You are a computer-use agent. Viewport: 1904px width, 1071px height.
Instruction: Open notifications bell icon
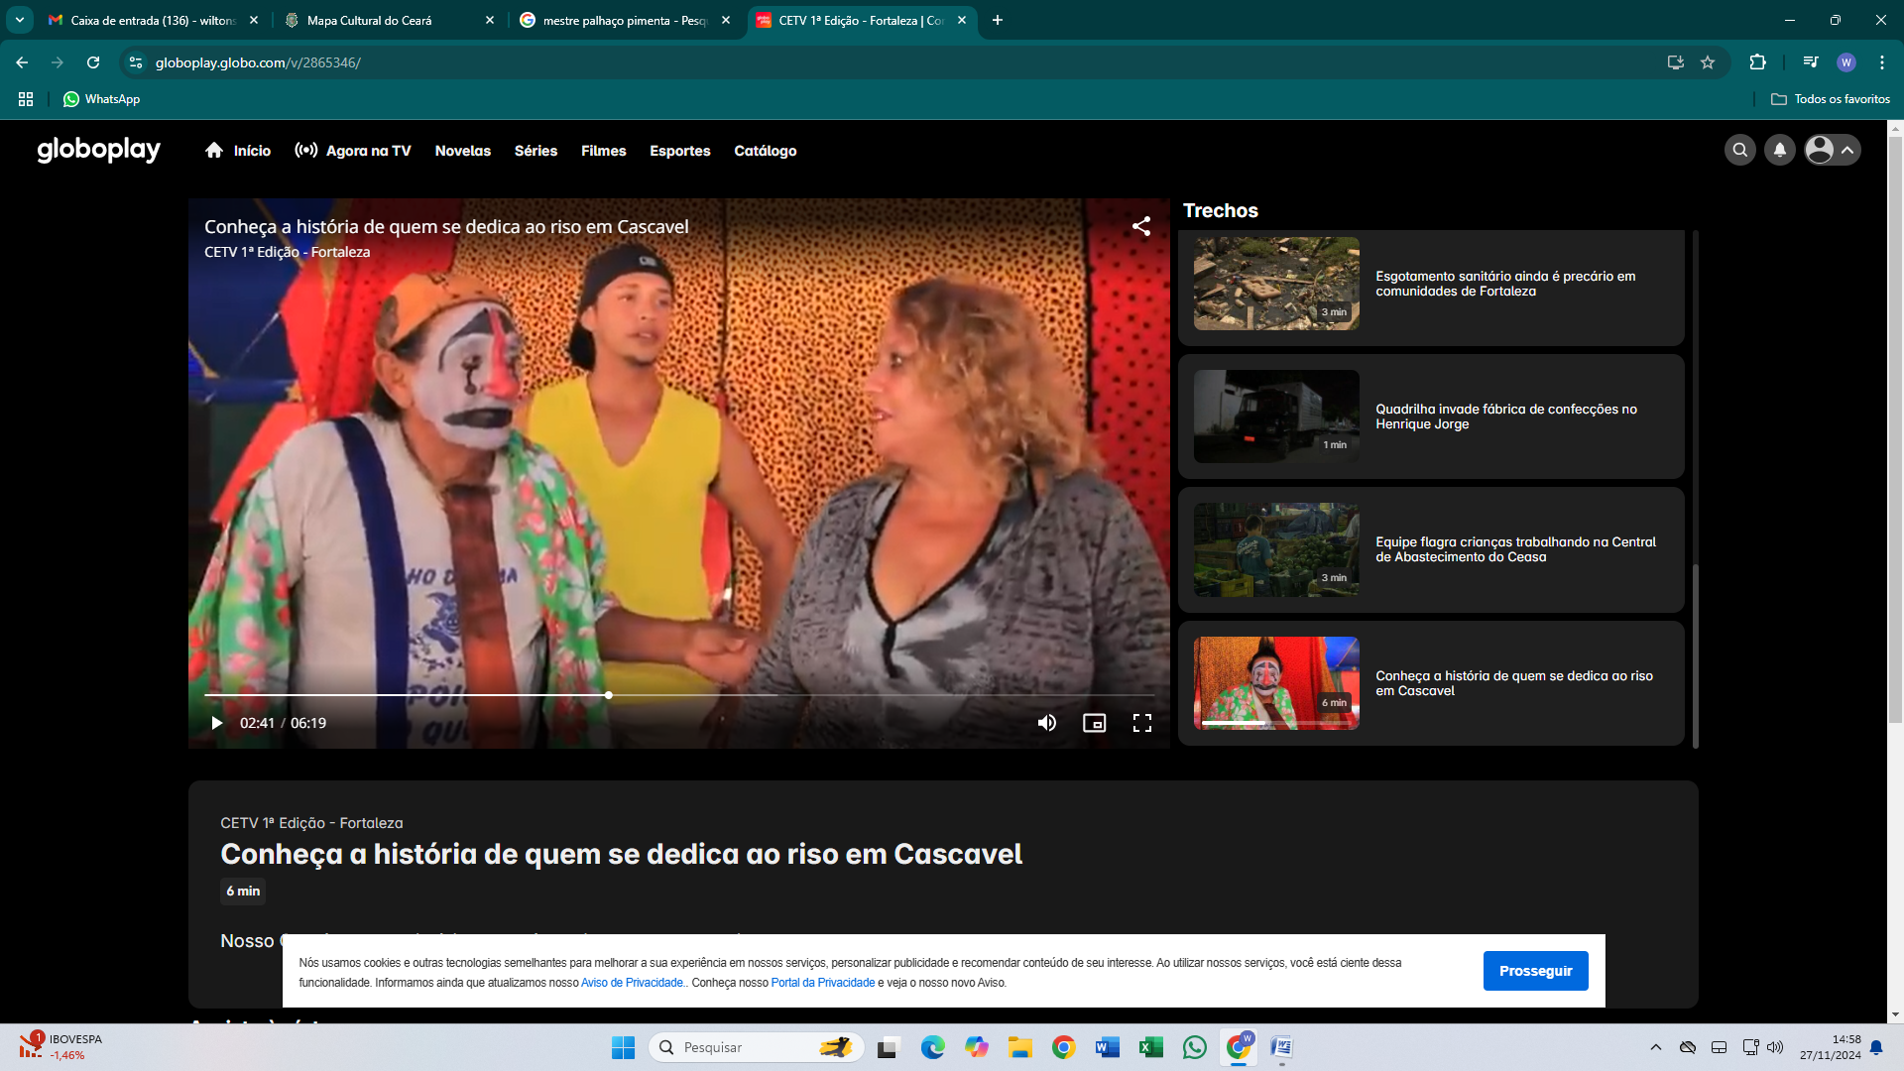point(1780,150)
